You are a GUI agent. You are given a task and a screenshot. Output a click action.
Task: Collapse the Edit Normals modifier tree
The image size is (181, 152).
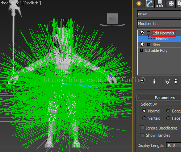(148, 33)
